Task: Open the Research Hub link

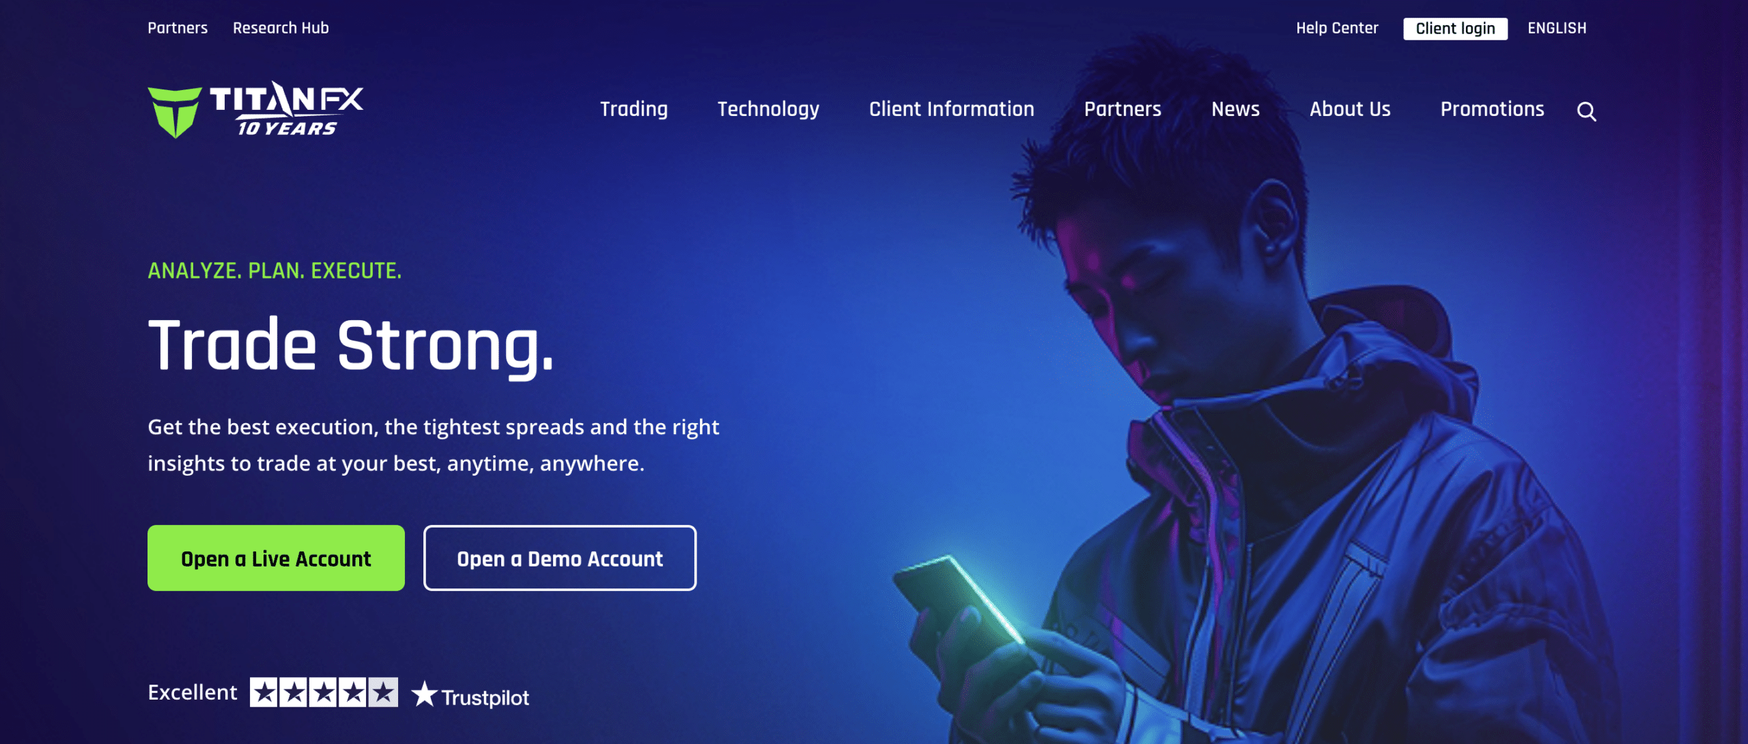Action: coord(281,28)
